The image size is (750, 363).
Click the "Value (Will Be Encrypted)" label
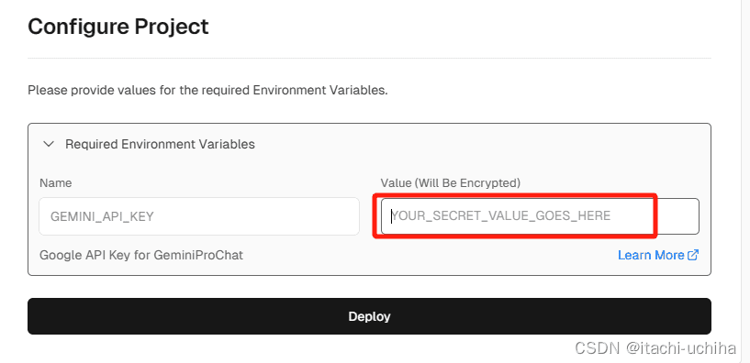[x=450, y=182]
